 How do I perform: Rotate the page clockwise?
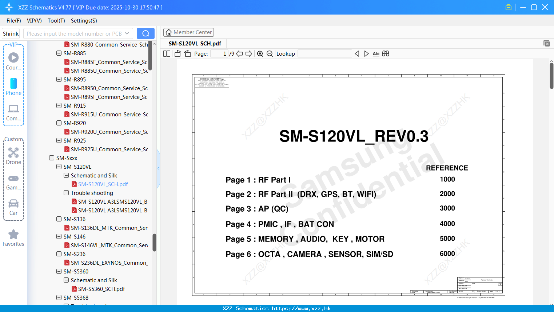[x=187, y=53]
